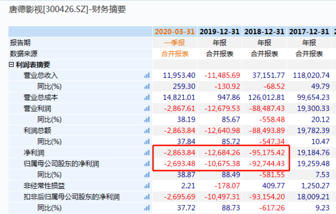Click the value -10,675.38
The image size is (336, 214).
[x=222, y=164]
